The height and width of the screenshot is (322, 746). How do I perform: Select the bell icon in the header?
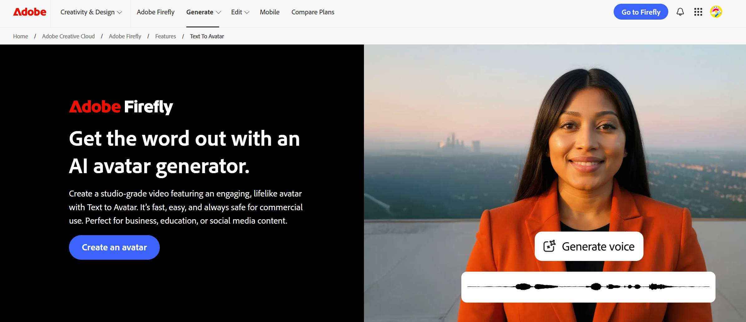[x=680, y=12]
